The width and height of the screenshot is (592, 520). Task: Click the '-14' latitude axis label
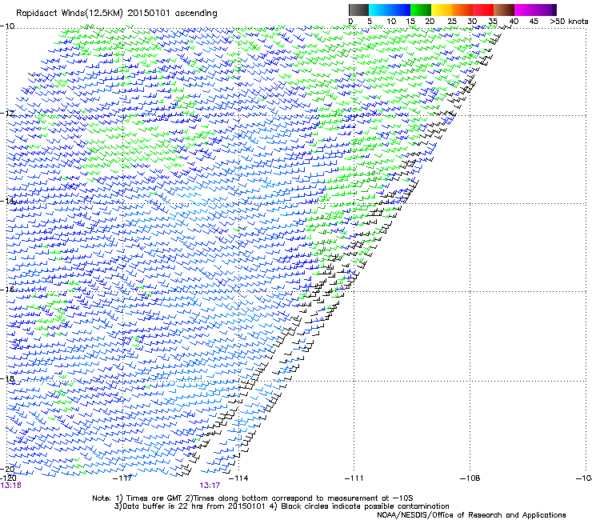click(x=7, y=201)
